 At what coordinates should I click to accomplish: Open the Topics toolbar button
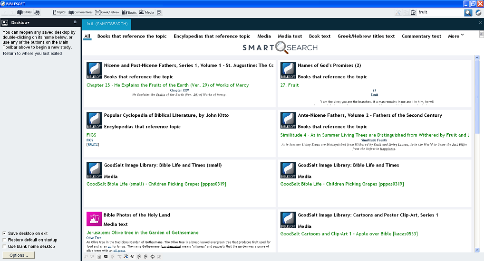[59, 12]
